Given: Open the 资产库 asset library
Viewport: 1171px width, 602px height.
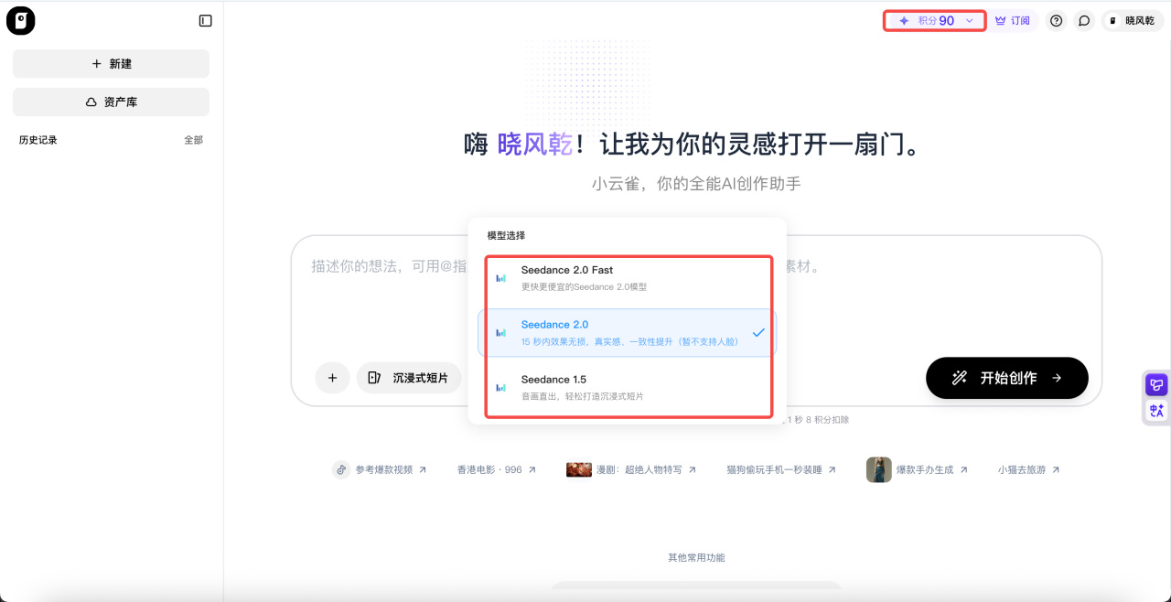Looking at the screenshot, I should tap(111, 102).
